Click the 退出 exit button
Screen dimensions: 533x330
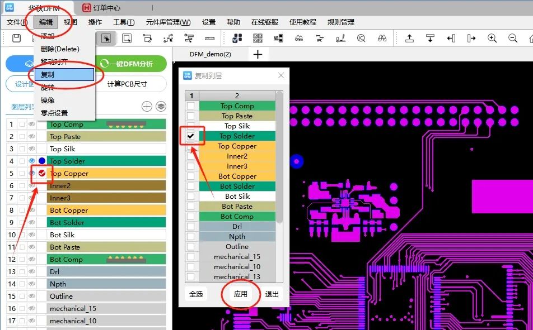tap(272, 294)
